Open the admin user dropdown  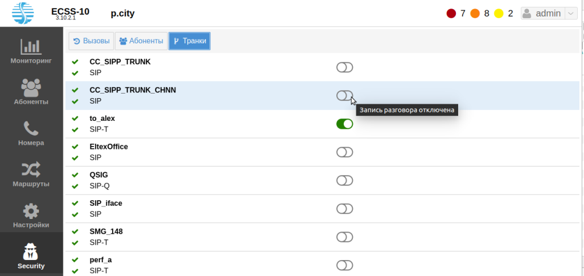point(549,13)
